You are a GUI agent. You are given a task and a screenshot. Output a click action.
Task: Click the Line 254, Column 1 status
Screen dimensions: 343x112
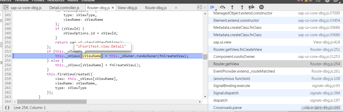click(x=30, y=108)
